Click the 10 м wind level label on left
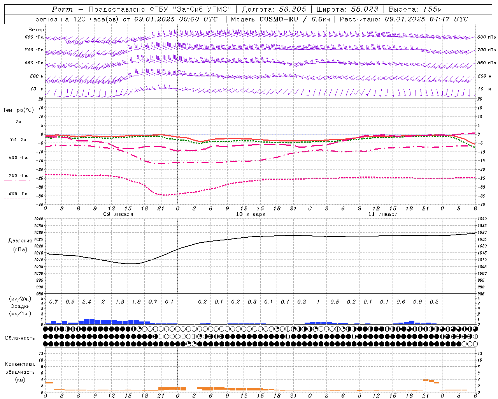The image size is (498, 399). pos(37,89)
